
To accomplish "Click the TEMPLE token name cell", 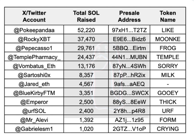I will click(x=168, y=57).
